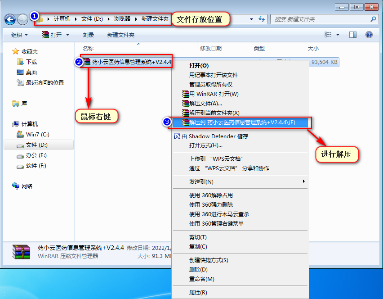Click the 浏览器 segment in the address bar
This screenshot has width=383, height=299.
pyautogui.click(x=122, y=19)
